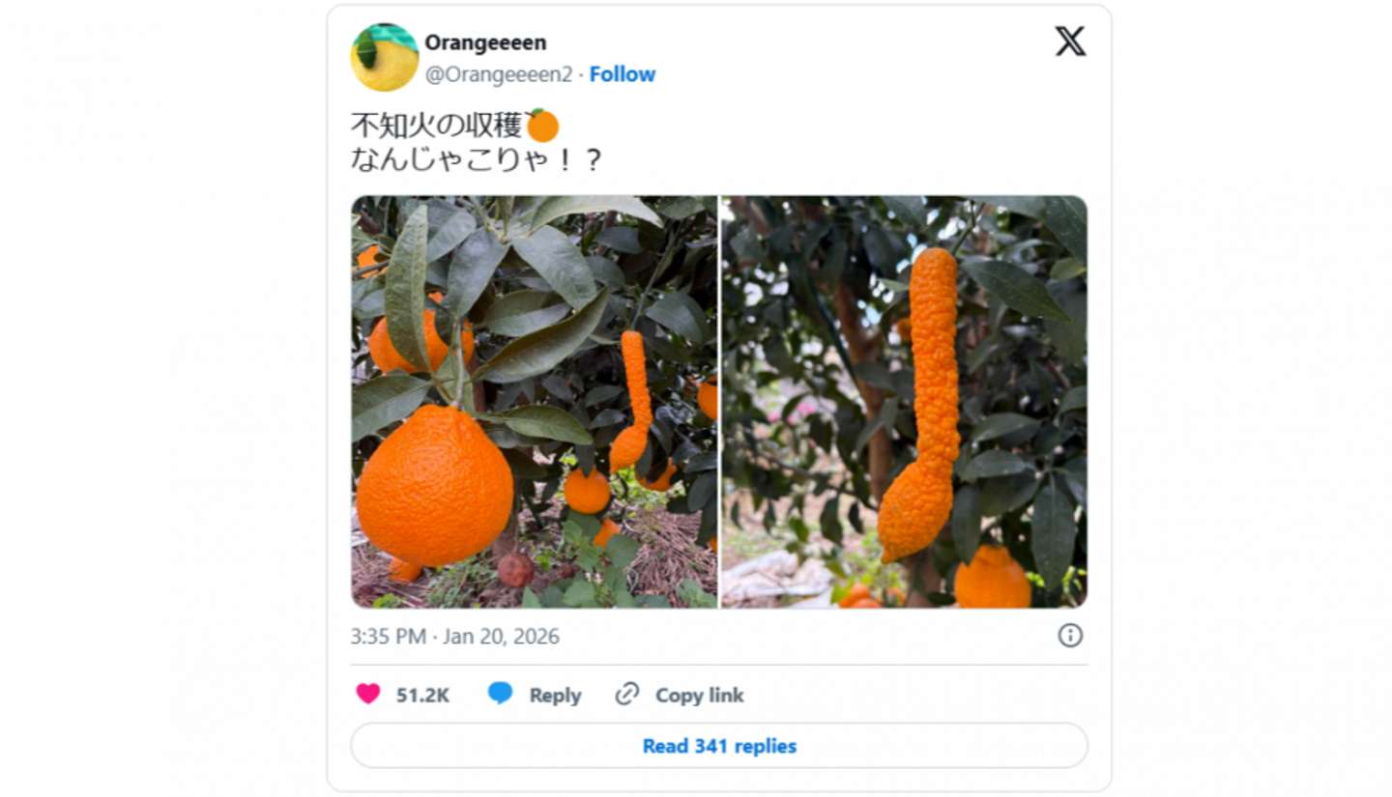Follow the Orangeeeen2 account

point(623,74)
